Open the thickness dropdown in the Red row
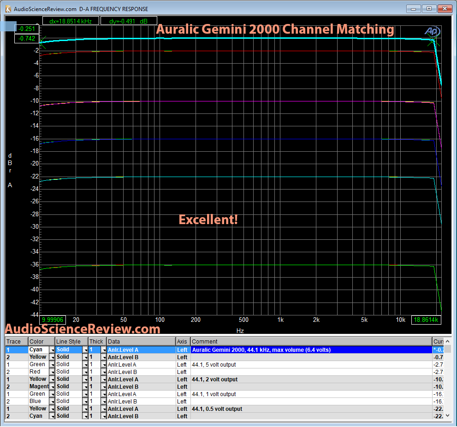This screenshot has height=427, width=457. pos(104,372)
